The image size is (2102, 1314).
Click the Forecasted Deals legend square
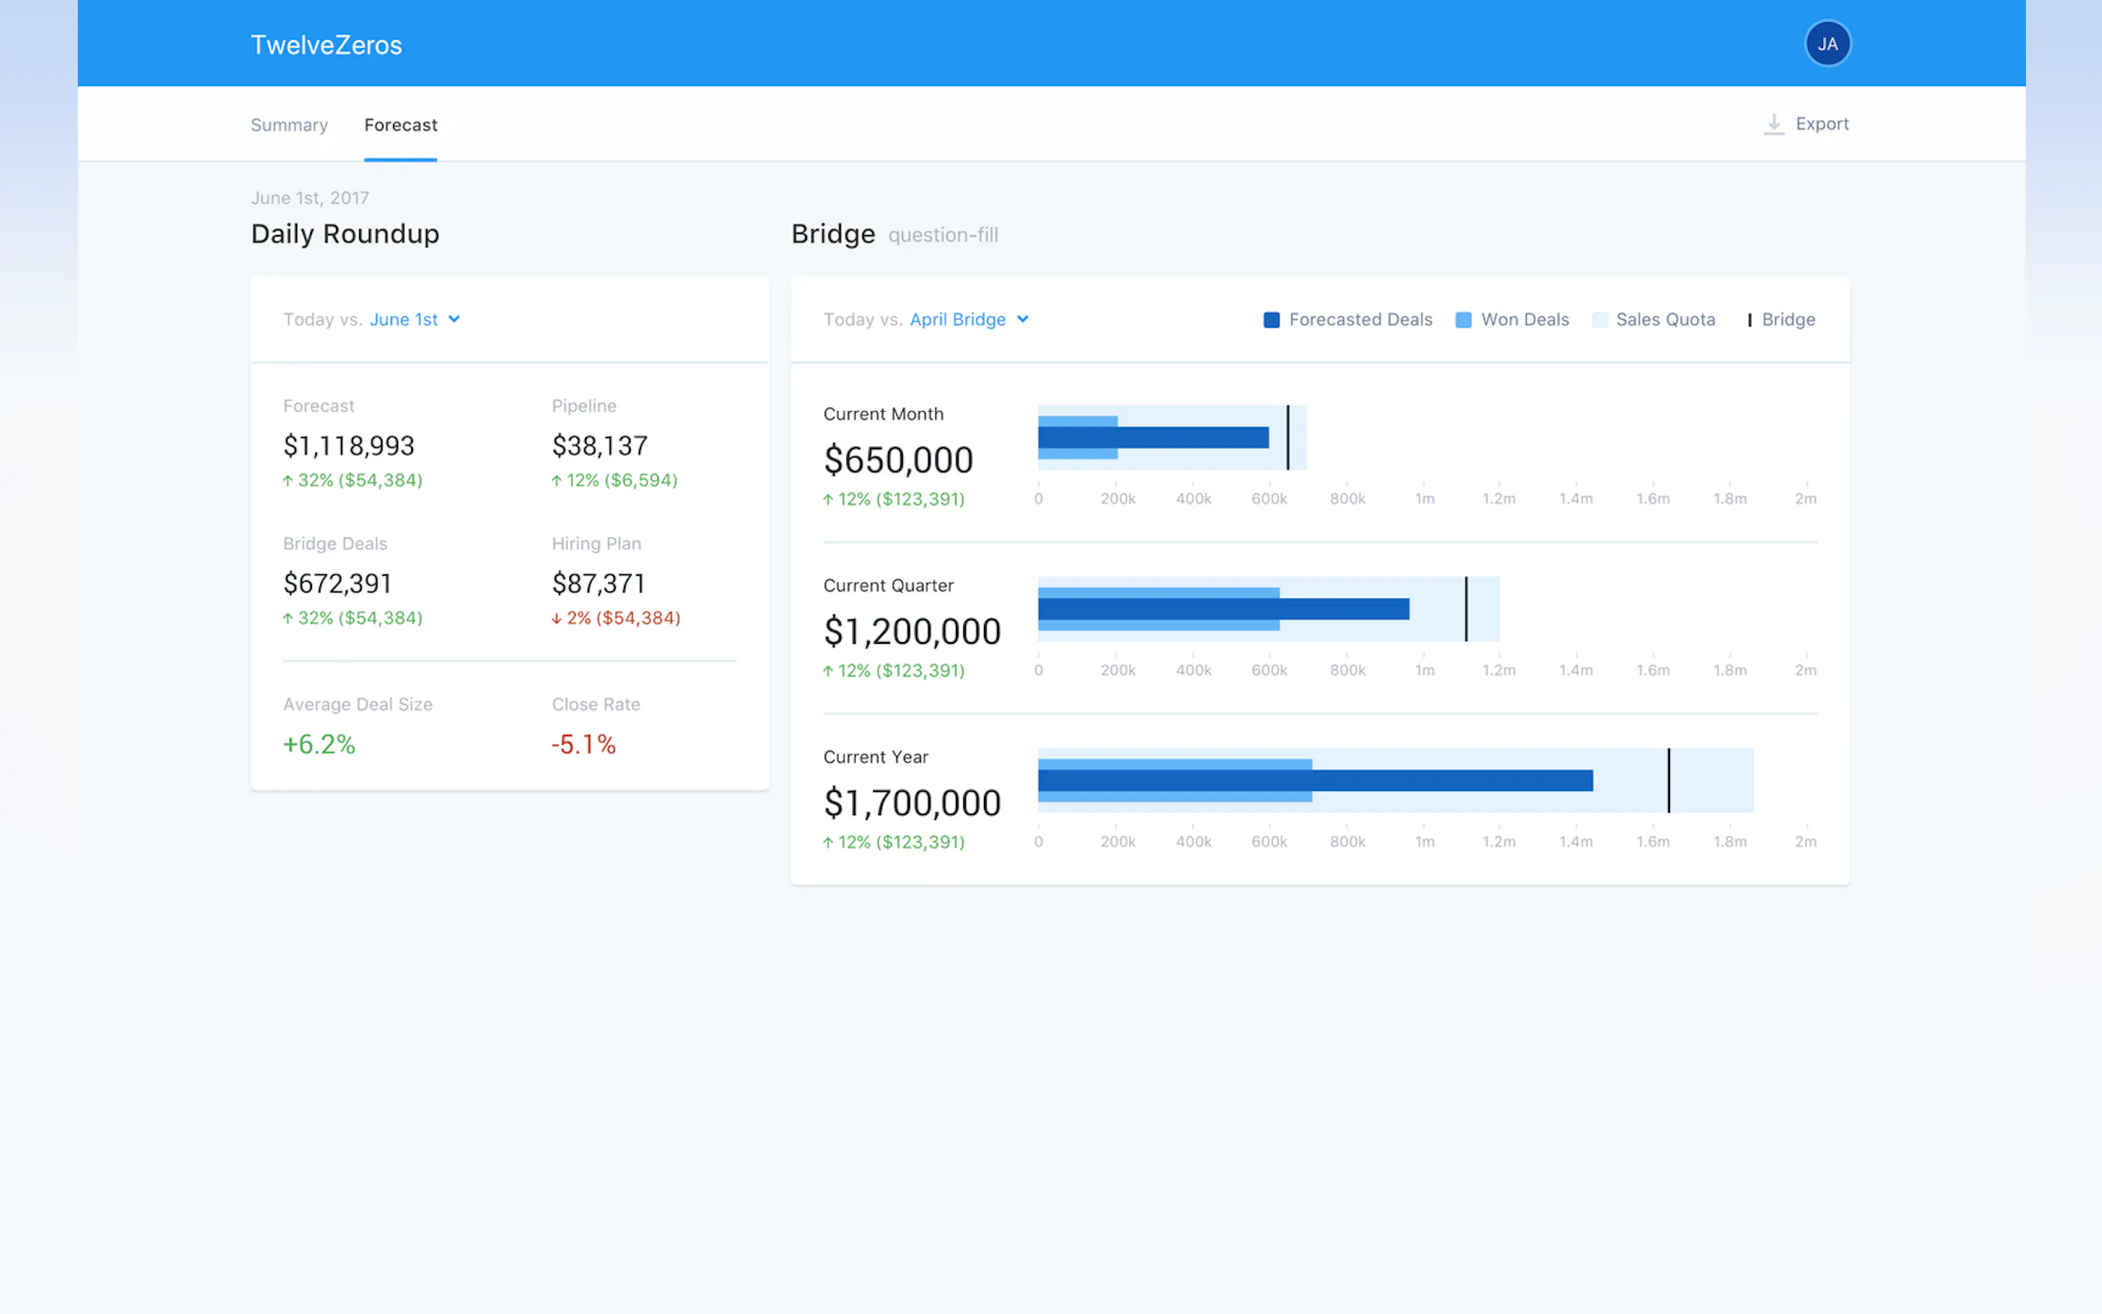[x=1271, y=319]
